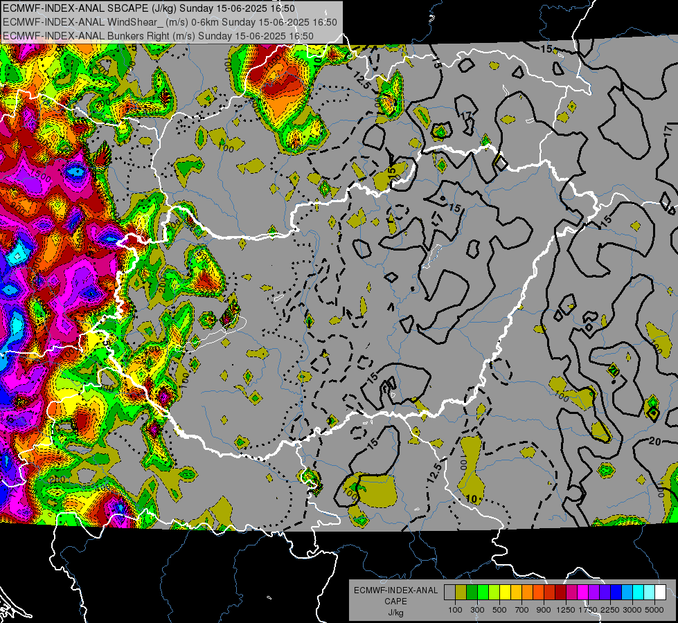Click the amber legend swatch right of yellow
This screenshot has width=678, height=623.
point(516,592)
